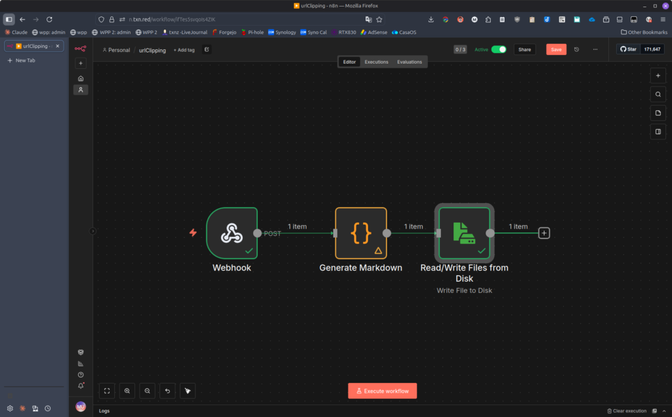Click the Save button
Screen dimensions: 672x417
point(556,49)
